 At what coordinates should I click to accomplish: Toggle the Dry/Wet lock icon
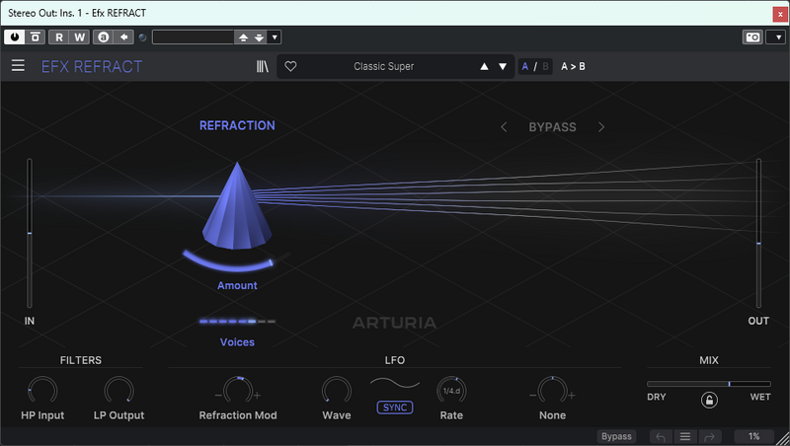tap(709, 401)
